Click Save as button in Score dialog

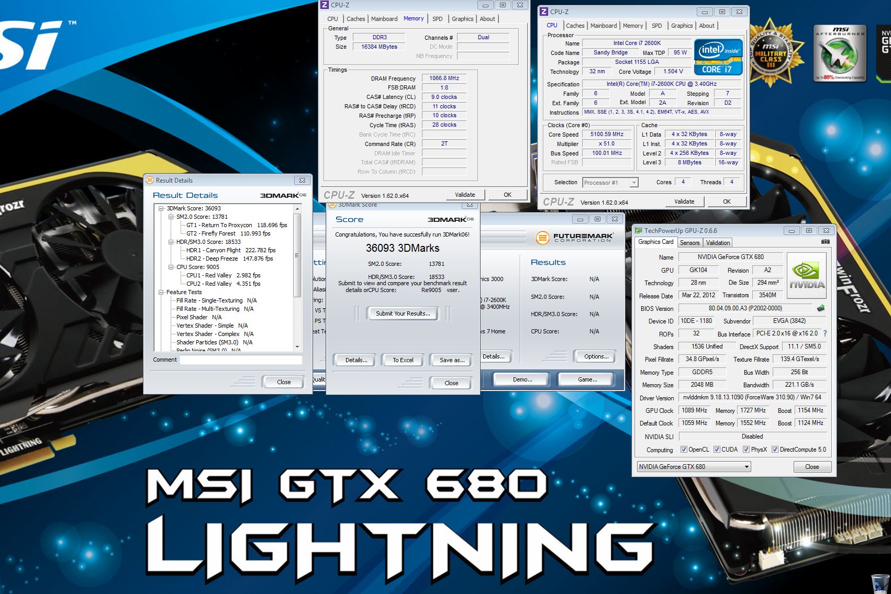452,360
